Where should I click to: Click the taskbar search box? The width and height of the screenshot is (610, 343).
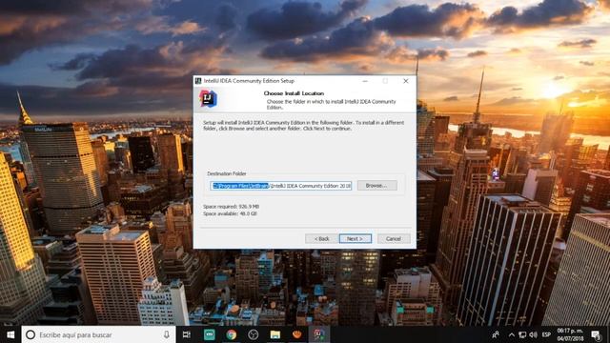pyautogui.click(x=98, y=334)
